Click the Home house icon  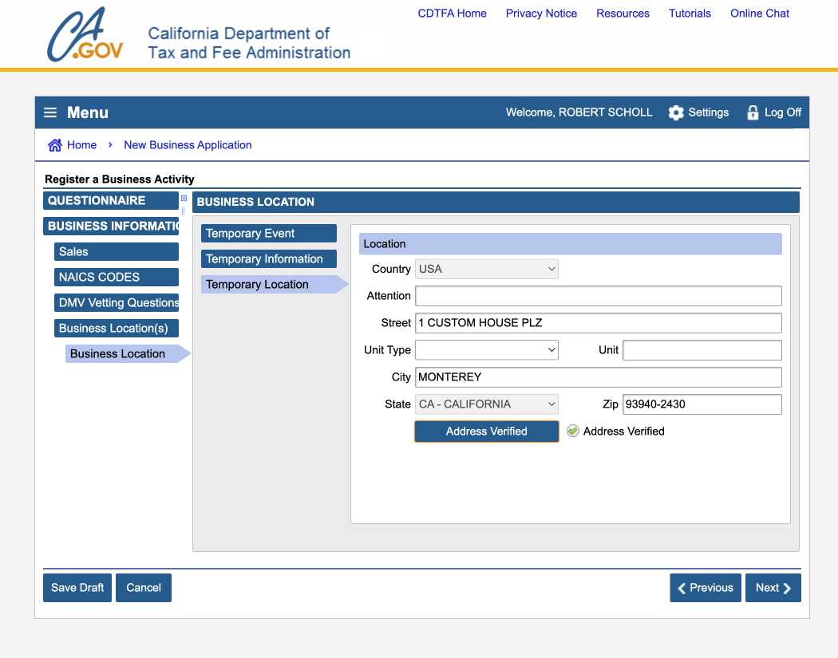pos(55,145)
